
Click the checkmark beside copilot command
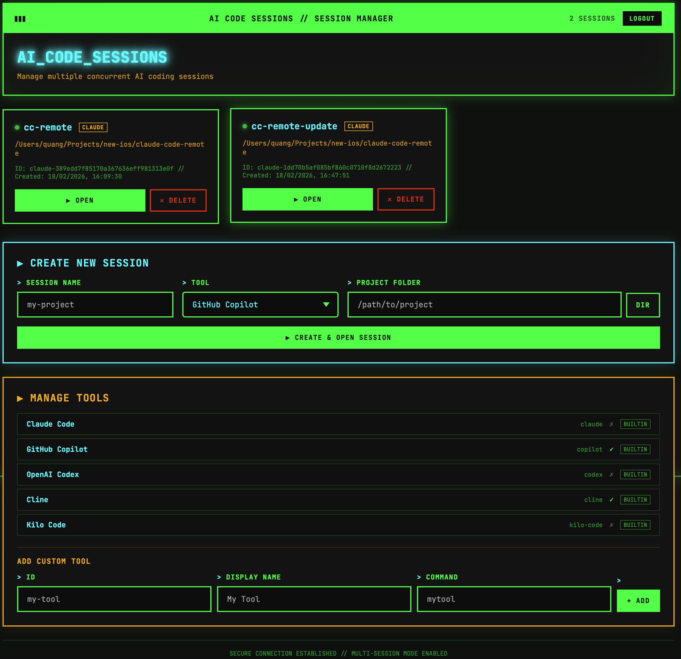[612, 450]
